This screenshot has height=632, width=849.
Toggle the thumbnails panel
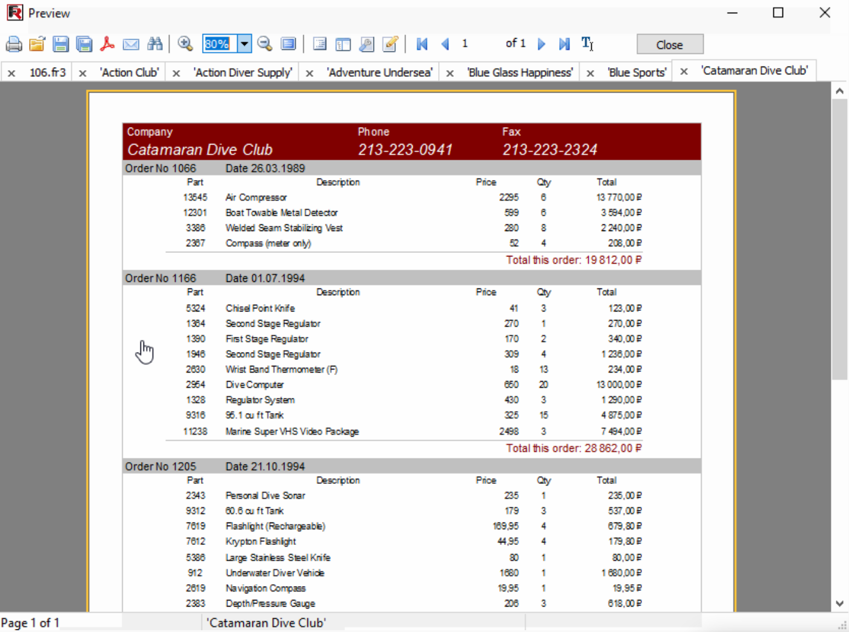[x=343, y=44]
